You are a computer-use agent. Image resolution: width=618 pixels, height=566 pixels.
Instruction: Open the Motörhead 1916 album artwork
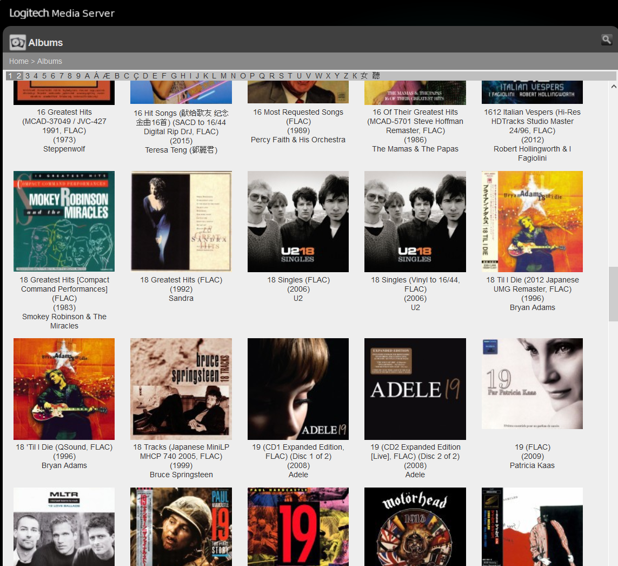pos(415,526)
